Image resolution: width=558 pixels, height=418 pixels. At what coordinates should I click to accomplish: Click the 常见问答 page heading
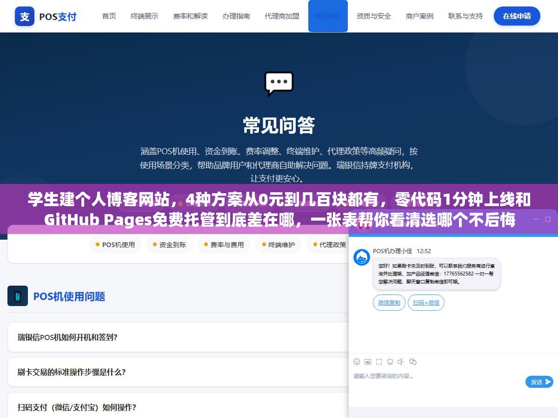click(x=279, y=125)
